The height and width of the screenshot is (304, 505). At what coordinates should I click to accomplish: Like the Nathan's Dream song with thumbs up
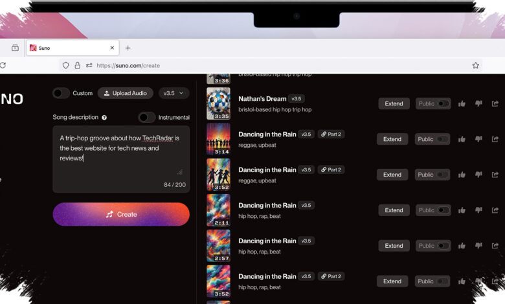(462, 103)
